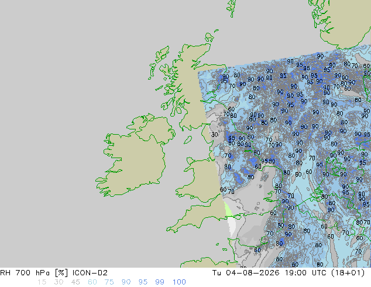Image resolution: width=371 pixels, height=287 pixels.
Task: Select the legend value 45
Action: [x=75, y=282]
